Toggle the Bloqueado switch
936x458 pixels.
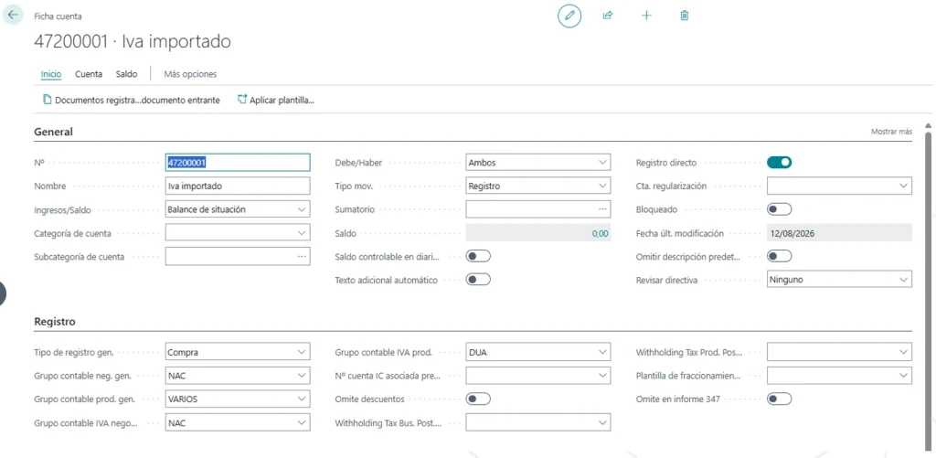[779, 209]
